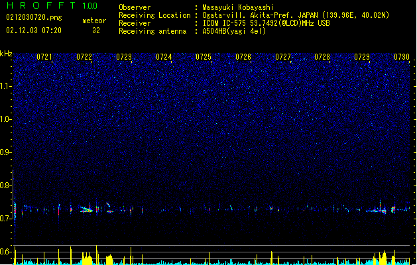Viewport: 417px width, 265px height.
Task: Click the 0.6 kHz axis label
Action: [6, 252]
